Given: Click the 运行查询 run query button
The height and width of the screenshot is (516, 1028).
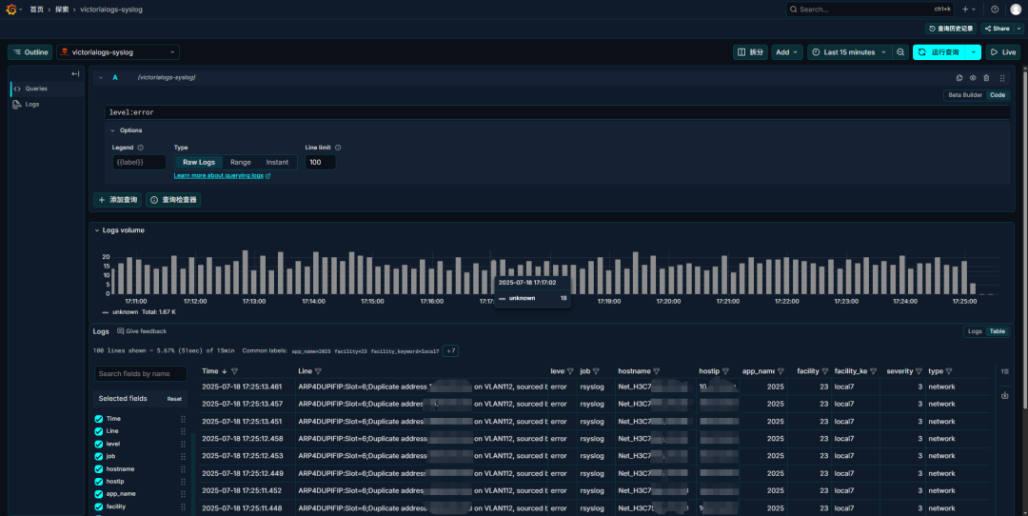Looking at the screenshot, I should pyautogui.click(x=939, y=52).
